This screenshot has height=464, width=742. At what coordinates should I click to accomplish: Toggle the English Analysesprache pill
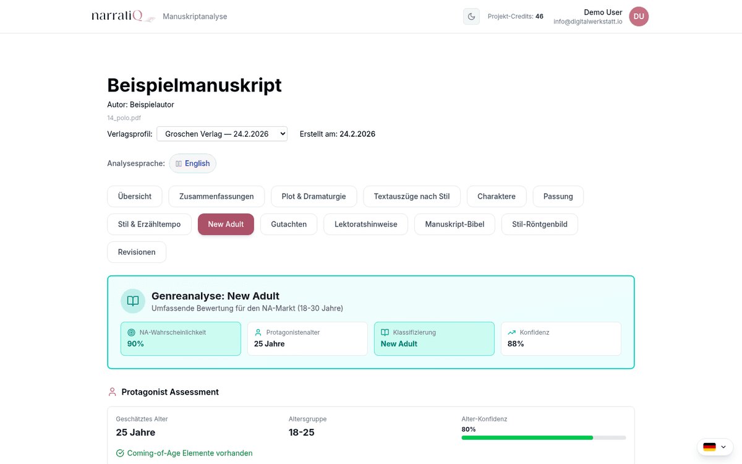pyautogui.click(x=192, y=163)
